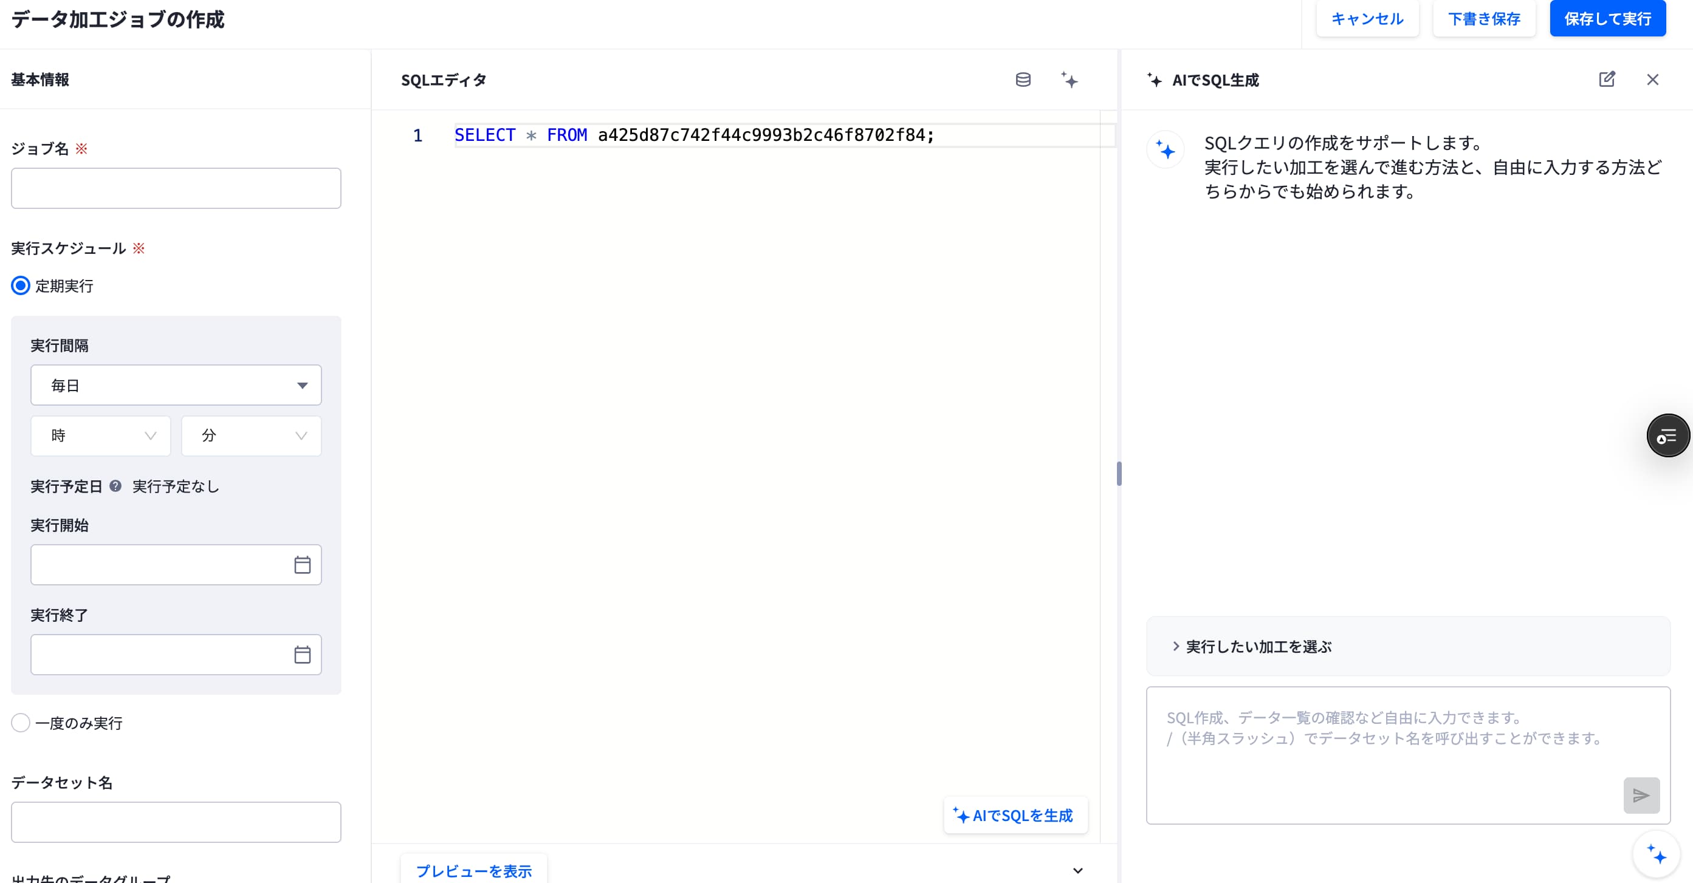
Task: Open the calendar icon for 実行終了
Action: 303,655
